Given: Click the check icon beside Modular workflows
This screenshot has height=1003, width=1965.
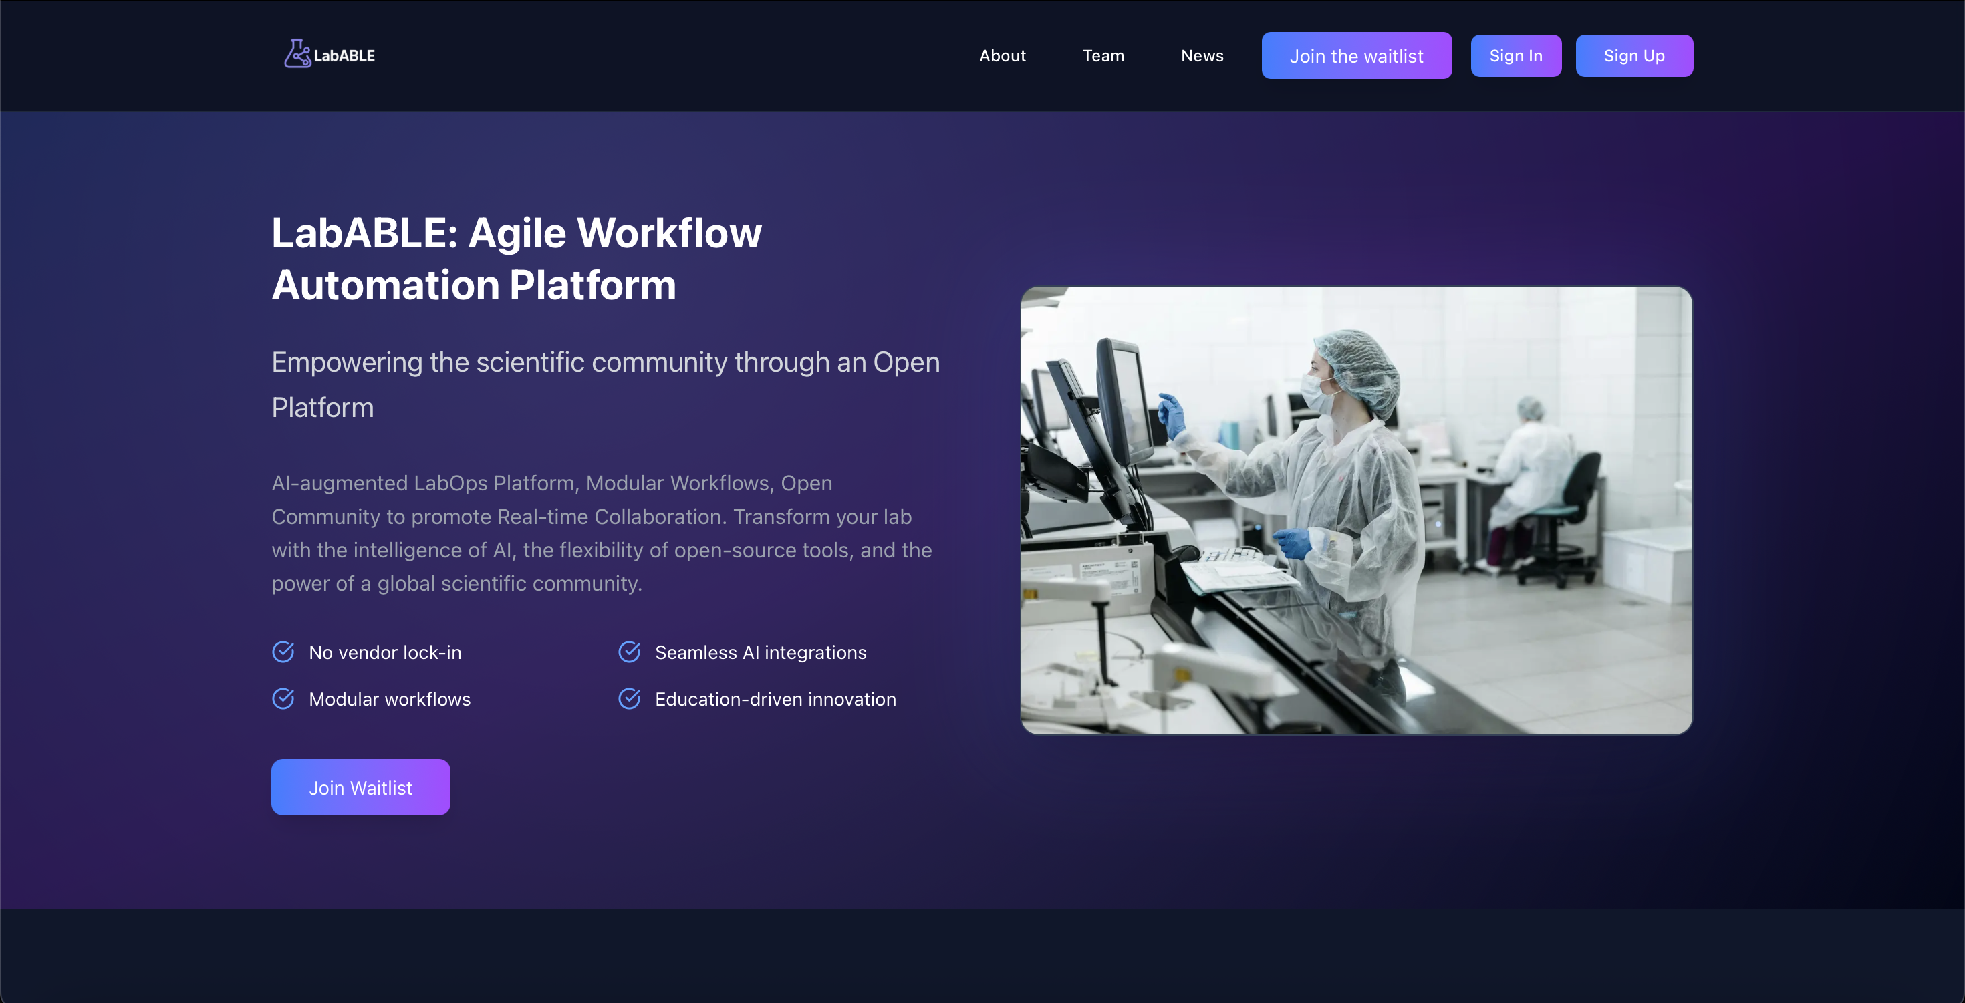Looking at the screenshot, I should point(283,699).
